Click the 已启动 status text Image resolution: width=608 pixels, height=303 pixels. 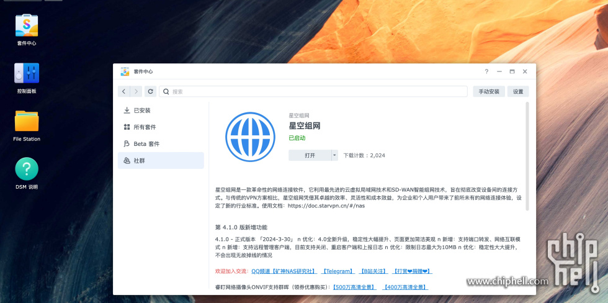[x=297, y=138]
